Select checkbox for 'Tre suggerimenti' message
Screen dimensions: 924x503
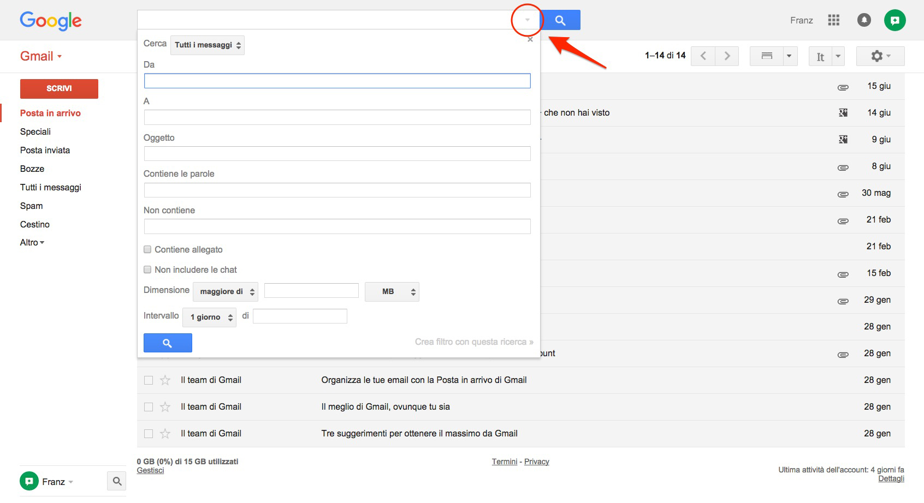149,434
